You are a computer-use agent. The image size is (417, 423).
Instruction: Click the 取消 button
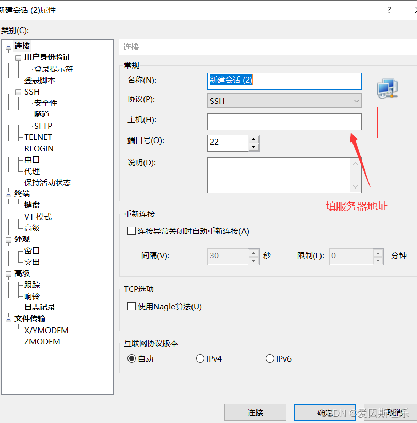click(x=390, y=412)
